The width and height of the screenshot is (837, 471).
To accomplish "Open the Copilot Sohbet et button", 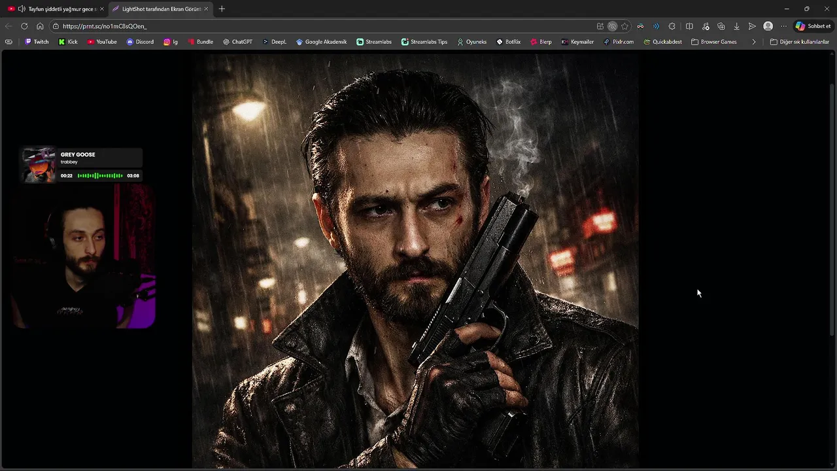I will [x=813, y=26].
